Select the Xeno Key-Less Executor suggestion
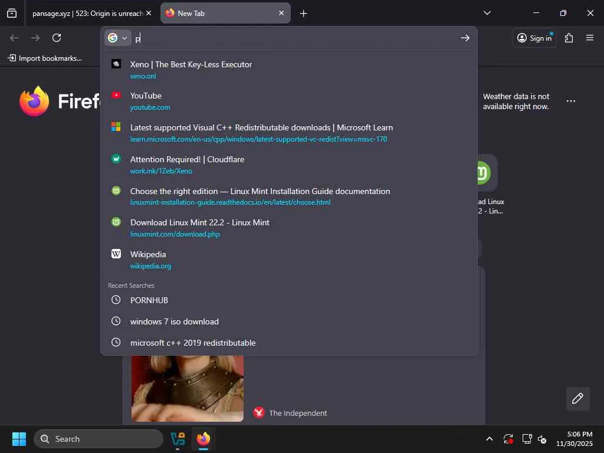This screenshot has height=453, width=604. click(289, 70)
